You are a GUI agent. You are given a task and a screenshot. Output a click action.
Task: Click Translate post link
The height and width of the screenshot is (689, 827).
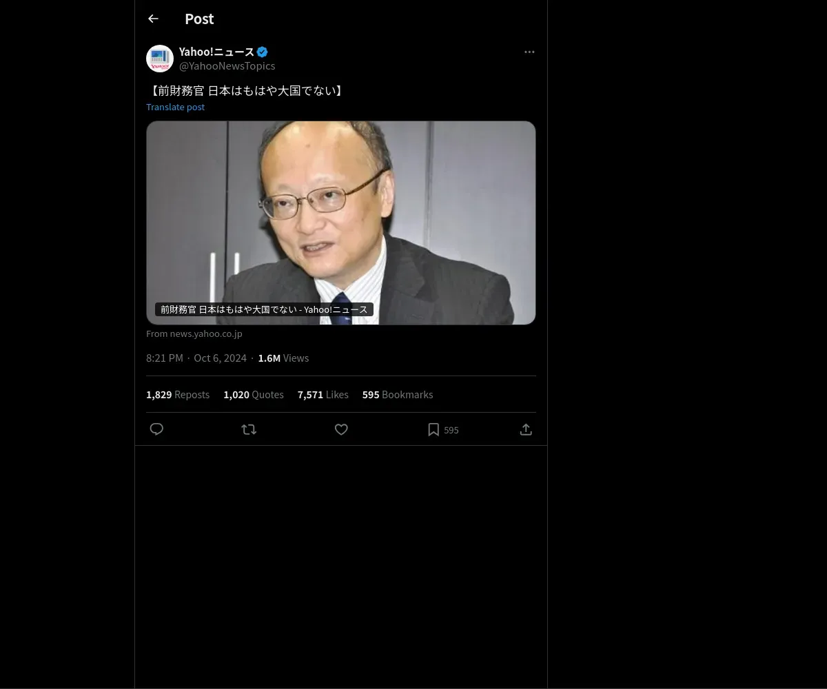tap(175, 107)
